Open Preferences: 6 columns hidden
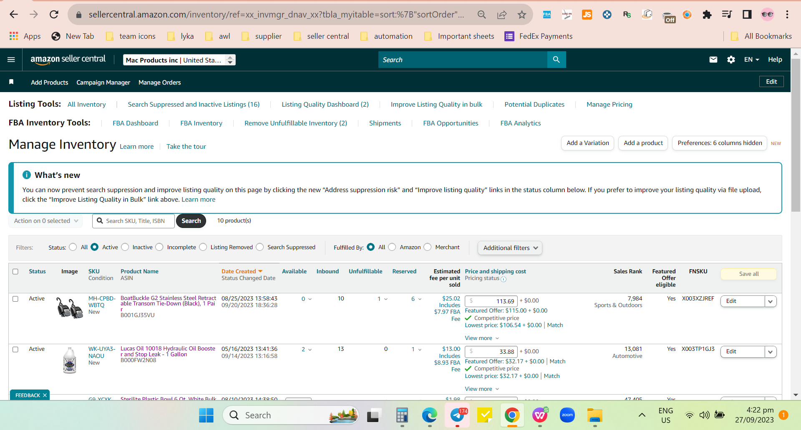This screenshot has height=430, width=801. [x=720, y=143]
